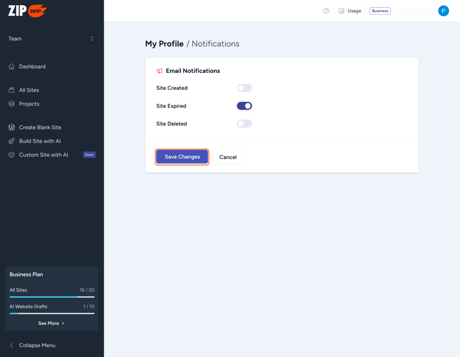Enable the Site Created notification toggle
This screenshot has width=460, height=357.
point(244,88)
